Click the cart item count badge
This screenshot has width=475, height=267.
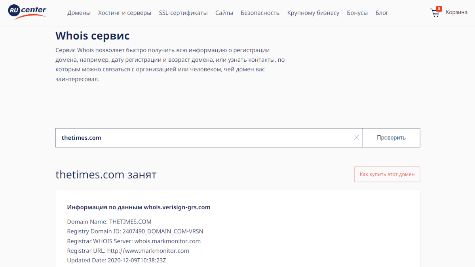pyautogui.click(x=439, y=9)
